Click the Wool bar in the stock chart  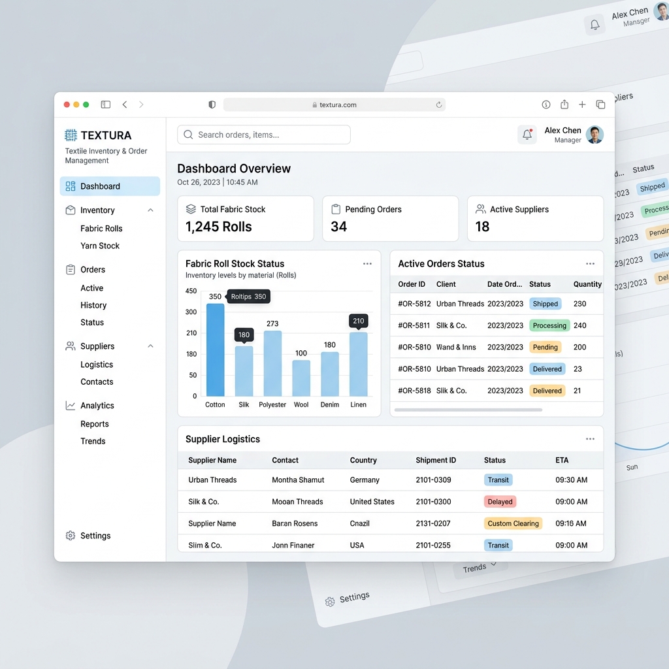point(301,378)
